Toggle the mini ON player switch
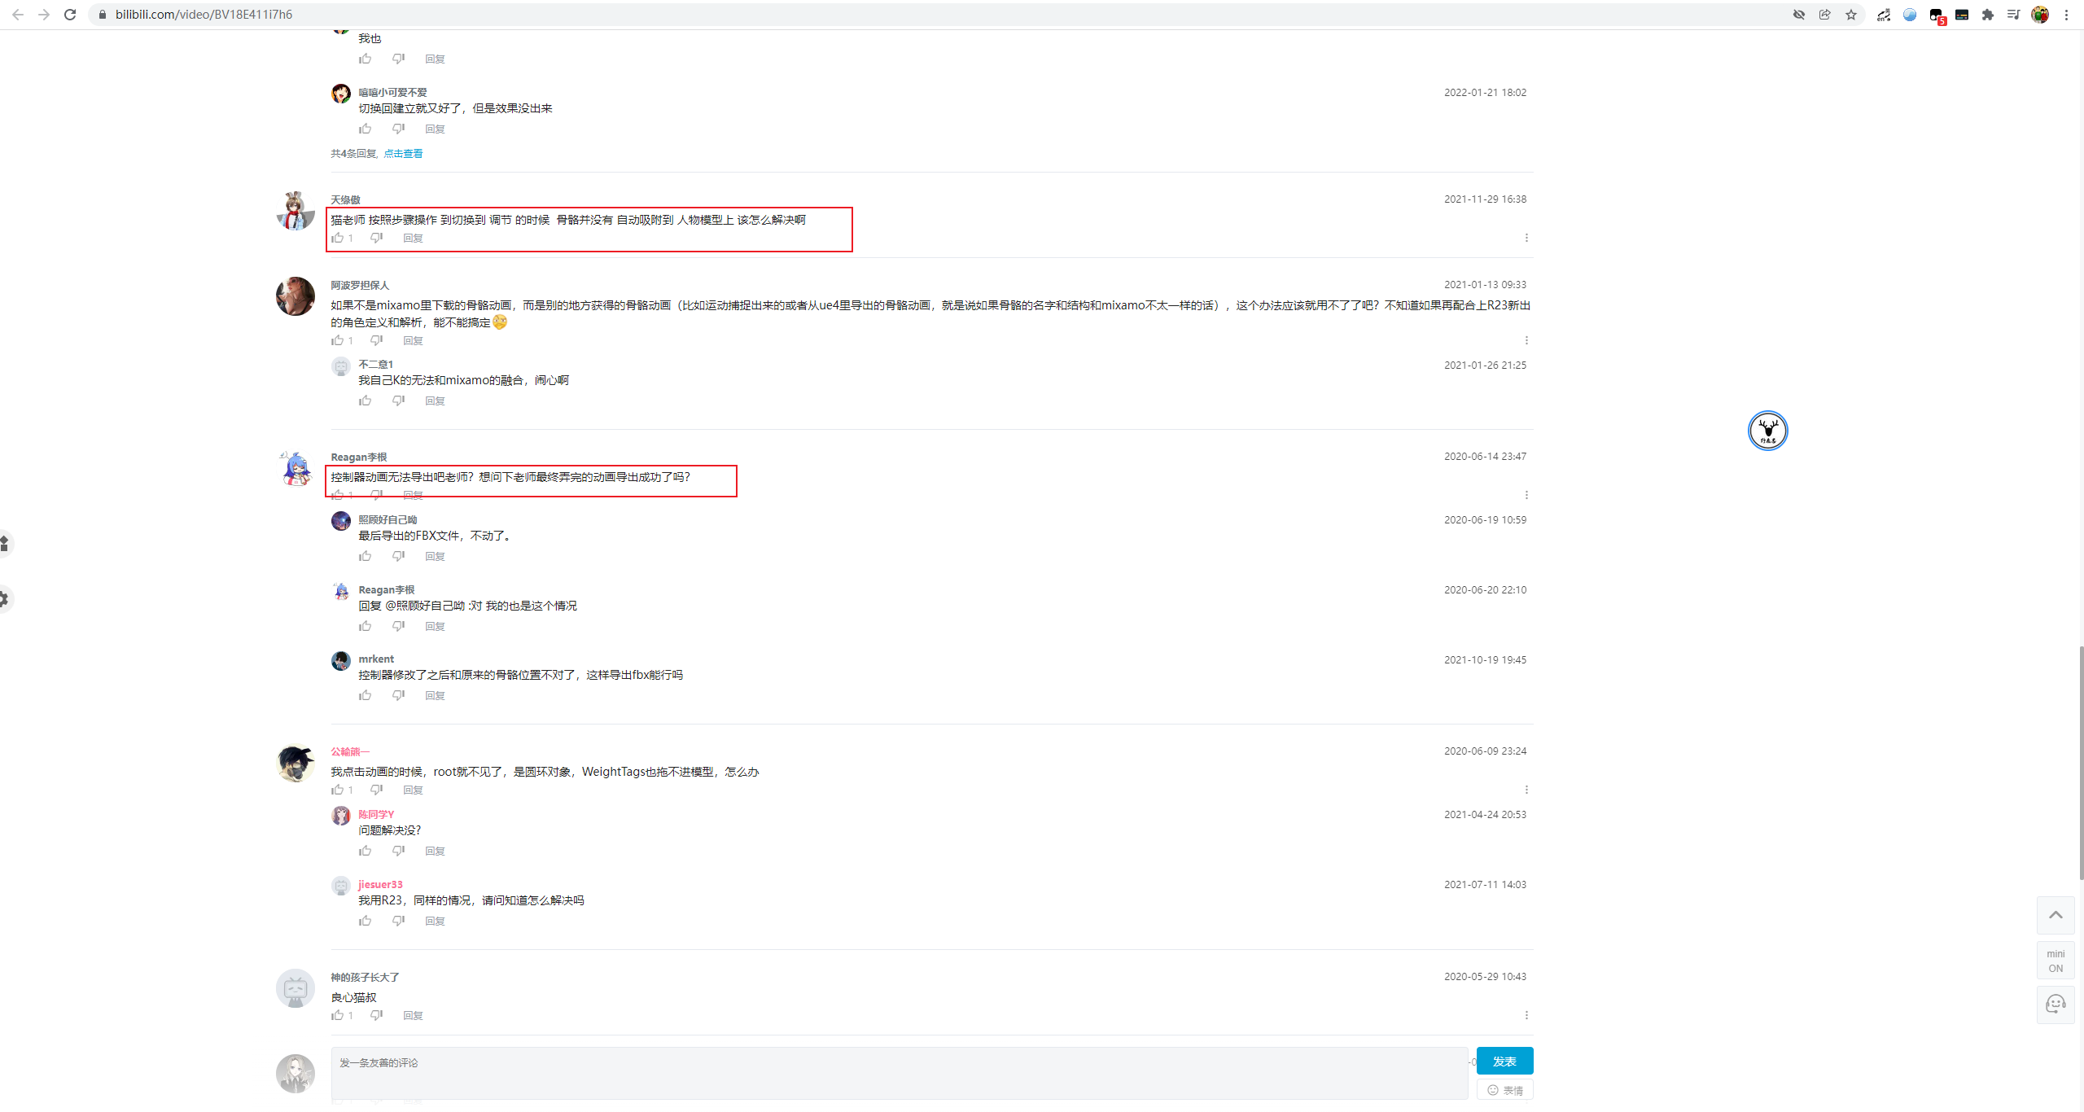The width and height of the screenshot is (2084, 1112). coord(2056,961)
